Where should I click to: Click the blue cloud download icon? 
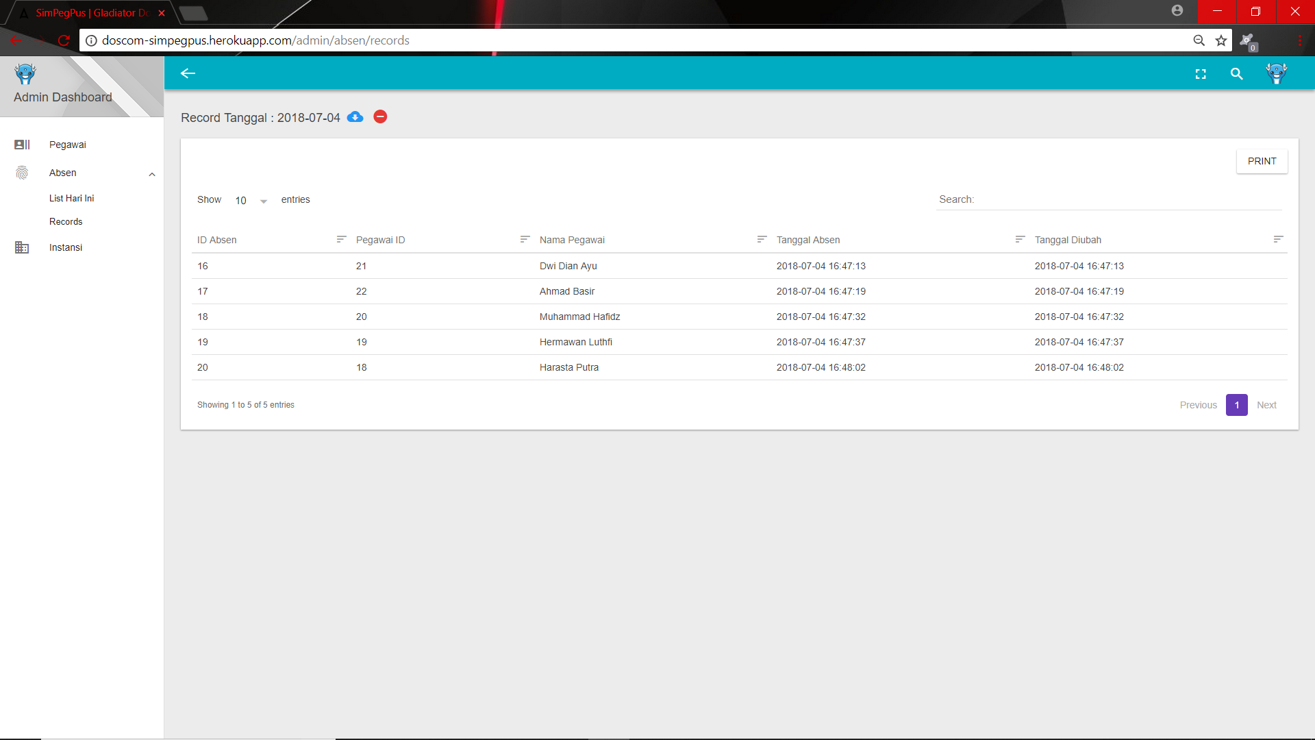pyautogui.click(x=355, y=117)
